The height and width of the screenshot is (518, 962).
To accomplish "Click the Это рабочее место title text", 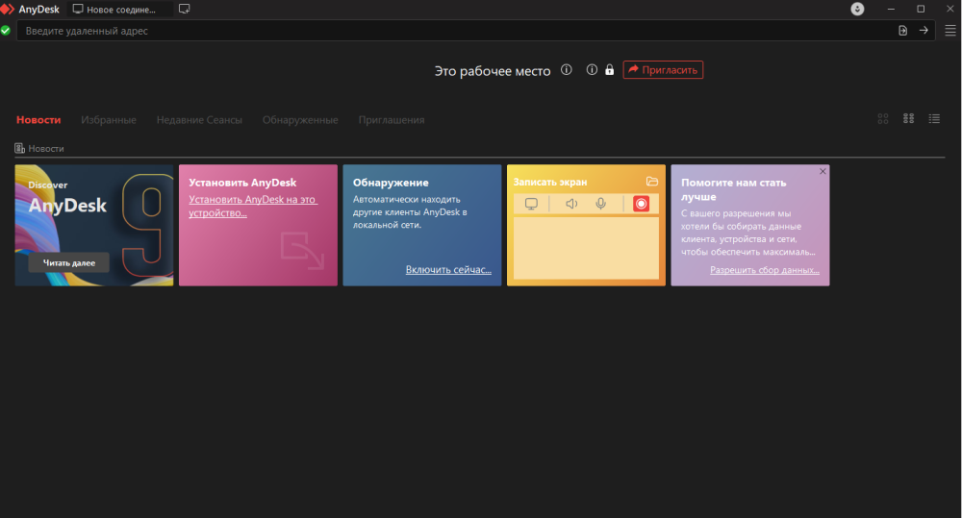I will point(493,71).
